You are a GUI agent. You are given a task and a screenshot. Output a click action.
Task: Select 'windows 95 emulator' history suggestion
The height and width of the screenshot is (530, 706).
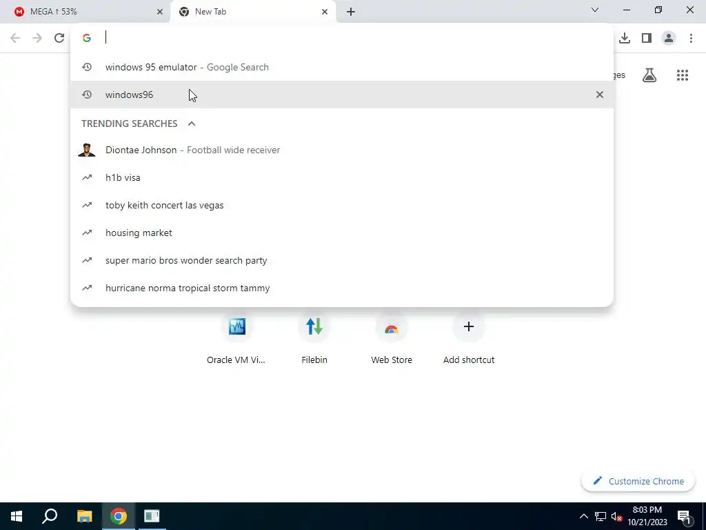342,67
